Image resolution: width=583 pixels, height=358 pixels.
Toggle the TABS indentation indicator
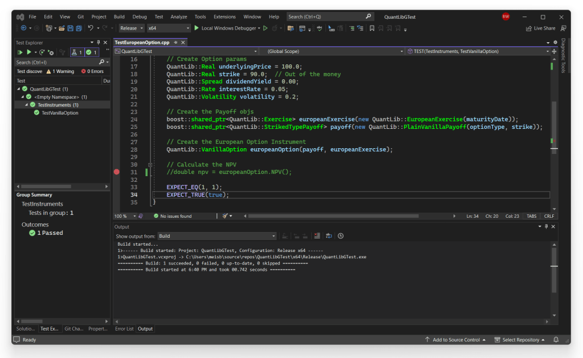[x=531, y=216]
